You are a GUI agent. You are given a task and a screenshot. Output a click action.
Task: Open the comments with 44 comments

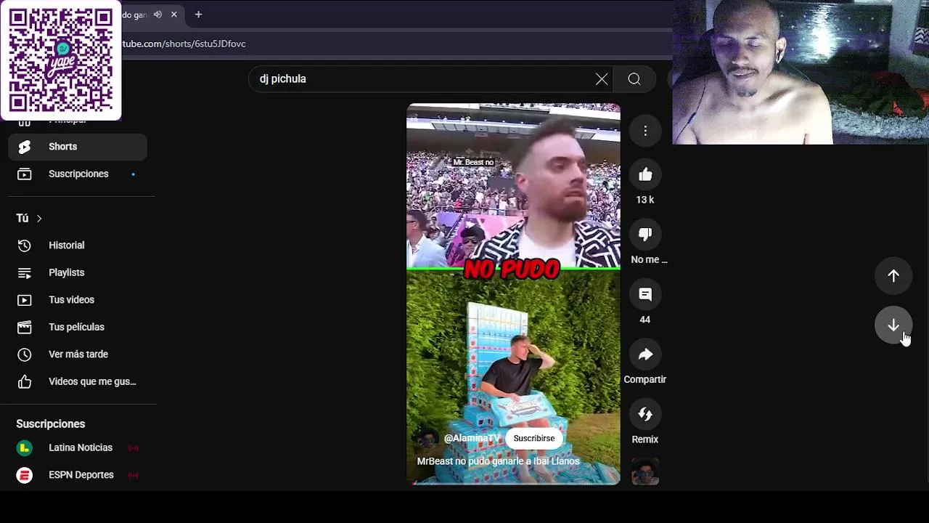point(645,295)
